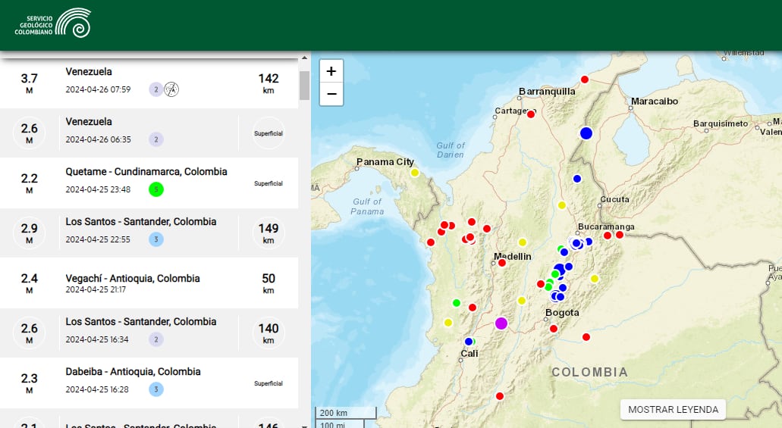Image resolution: width=782 pixels, height=428 pixels.
Task: Select the yellow marker near Panama City
Action: click(x=414, y=173)
